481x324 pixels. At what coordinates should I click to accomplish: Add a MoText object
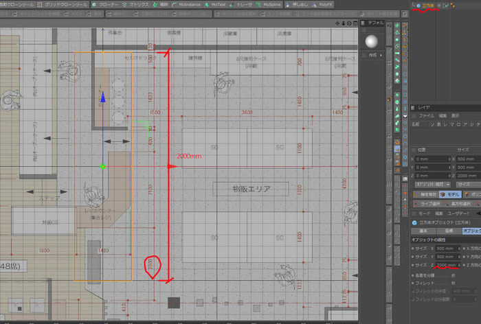coord(215,5)
